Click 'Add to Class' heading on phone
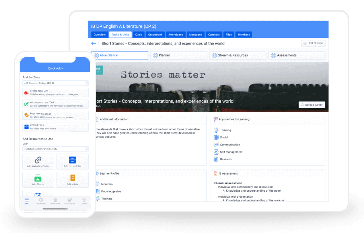Image resolution: width=364 pixels, height=233 pixels. pos(31,77)
